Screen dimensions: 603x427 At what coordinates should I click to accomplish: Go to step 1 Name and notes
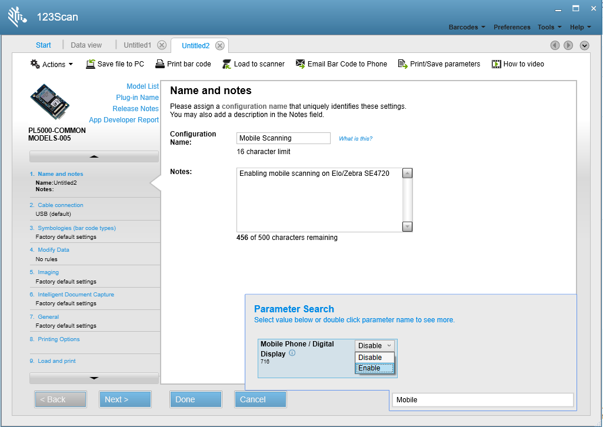[x=61, y=174]
